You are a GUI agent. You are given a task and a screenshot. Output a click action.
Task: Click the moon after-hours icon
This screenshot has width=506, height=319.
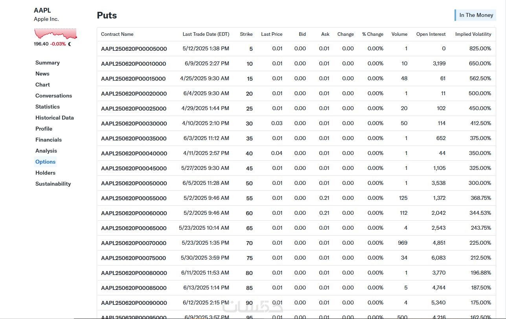point(70,44)
